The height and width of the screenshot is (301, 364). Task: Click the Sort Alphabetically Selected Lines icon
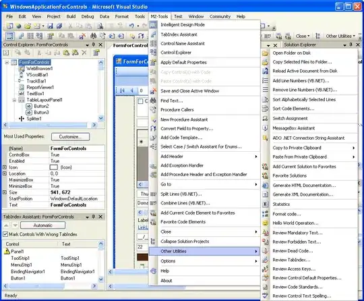point(266,99)
